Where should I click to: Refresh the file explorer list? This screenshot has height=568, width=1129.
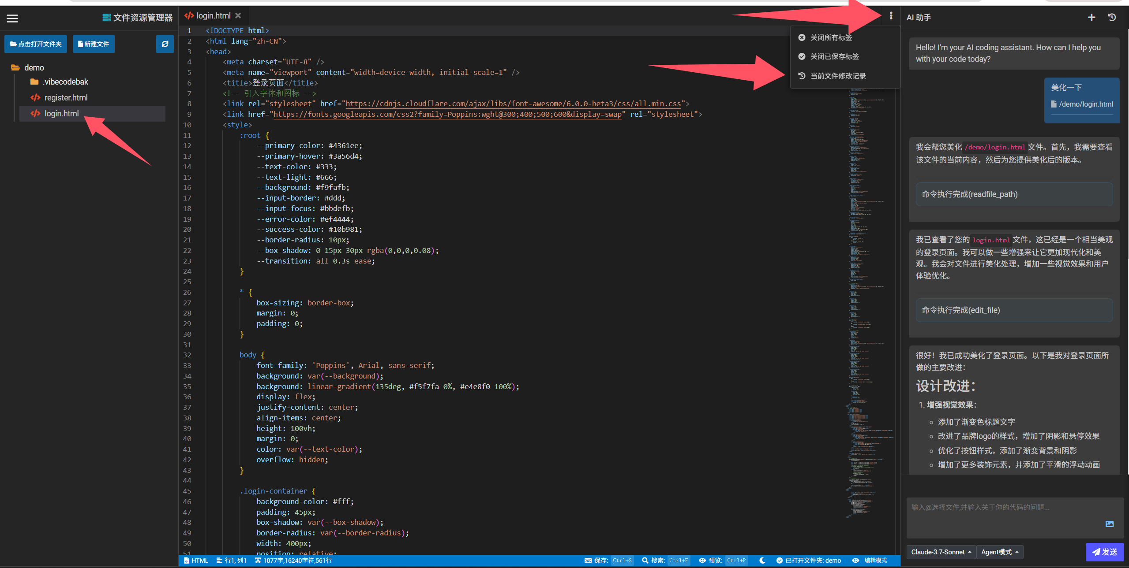coord(165,44)
